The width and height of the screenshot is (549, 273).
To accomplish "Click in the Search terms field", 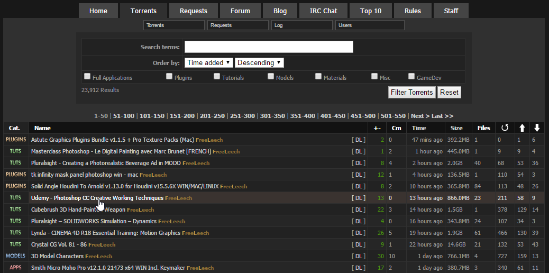I will click(x=269, y=47).
